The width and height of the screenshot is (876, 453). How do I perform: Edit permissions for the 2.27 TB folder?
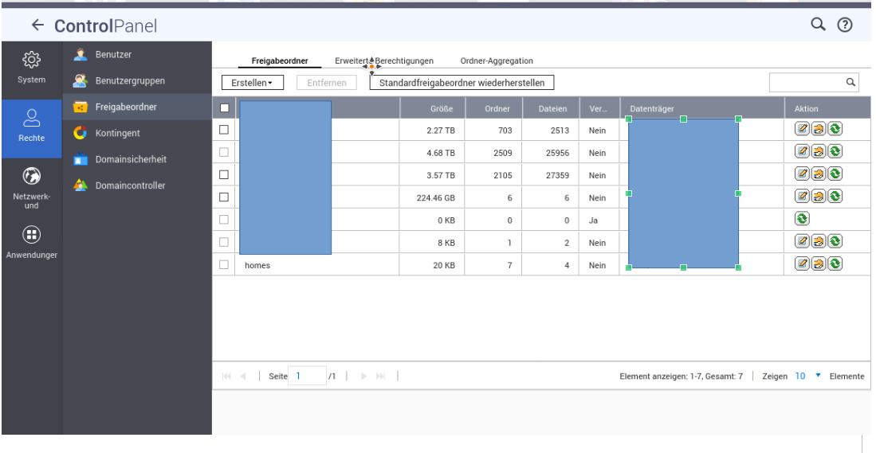pyautogui.click(x=819, y=129)
